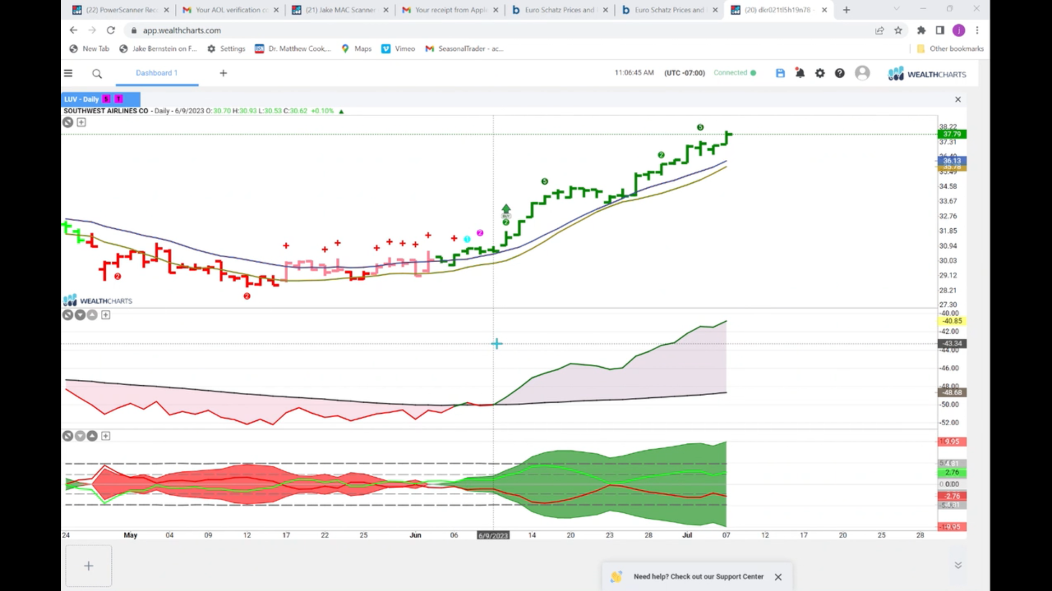Image resolution: width=1052 pixels, height=591 pixels.
Task: Click the 6/9/2023 date label on the time axis
Action: 493,535
